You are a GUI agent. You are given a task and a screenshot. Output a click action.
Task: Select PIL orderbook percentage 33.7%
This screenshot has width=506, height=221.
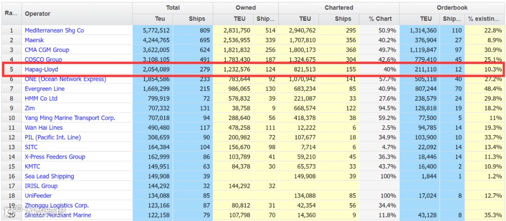click(x=493, y=137)
